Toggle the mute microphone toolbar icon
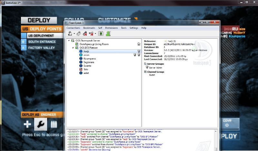This screenshot has height=151, width=258. point(85,33)
